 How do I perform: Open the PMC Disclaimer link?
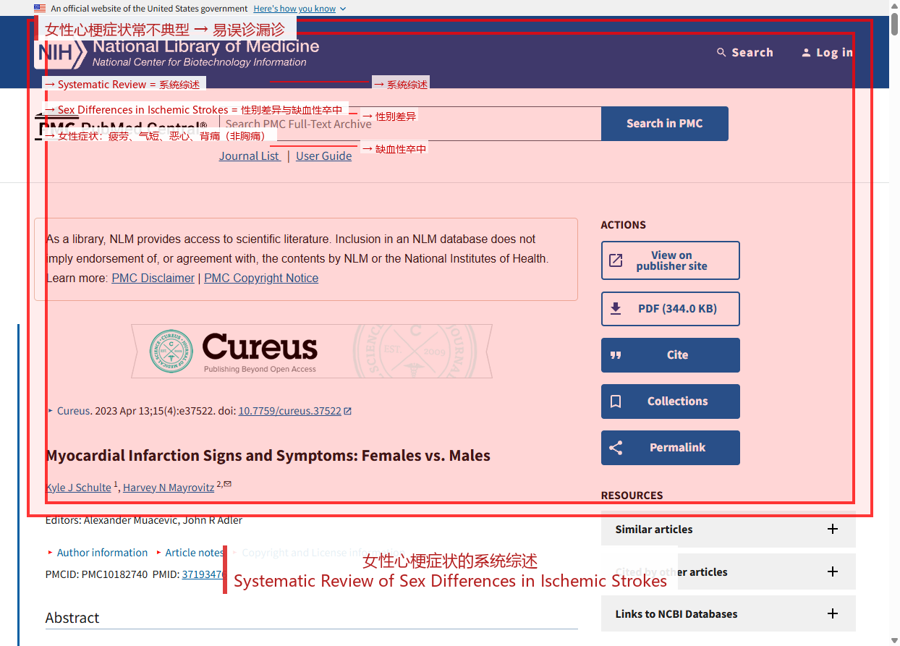point(153,279)
